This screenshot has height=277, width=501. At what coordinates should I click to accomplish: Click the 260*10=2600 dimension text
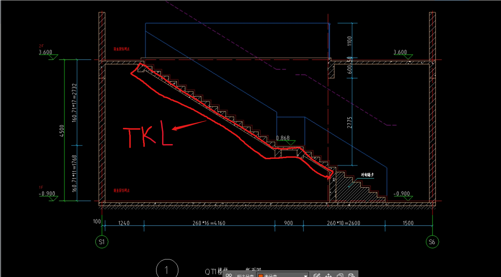coord(344,223)
